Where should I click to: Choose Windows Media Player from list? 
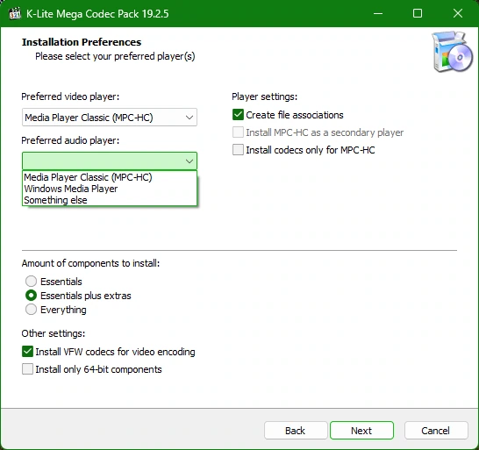(x=110, y=189)
